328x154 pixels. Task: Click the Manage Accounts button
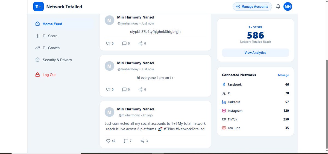pyautogui.click(x=252, y=7)
